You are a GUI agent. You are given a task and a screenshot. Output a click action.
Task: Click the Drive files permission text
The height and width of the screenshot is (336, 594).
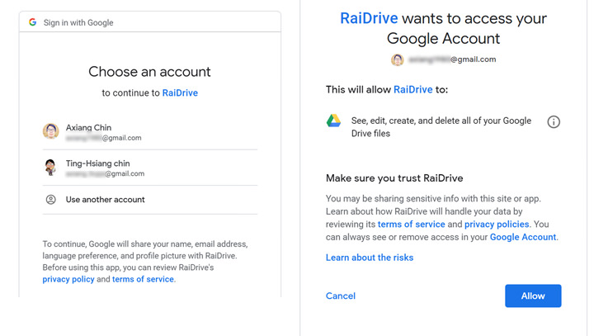pyautogui.click(x=441, y=127)
